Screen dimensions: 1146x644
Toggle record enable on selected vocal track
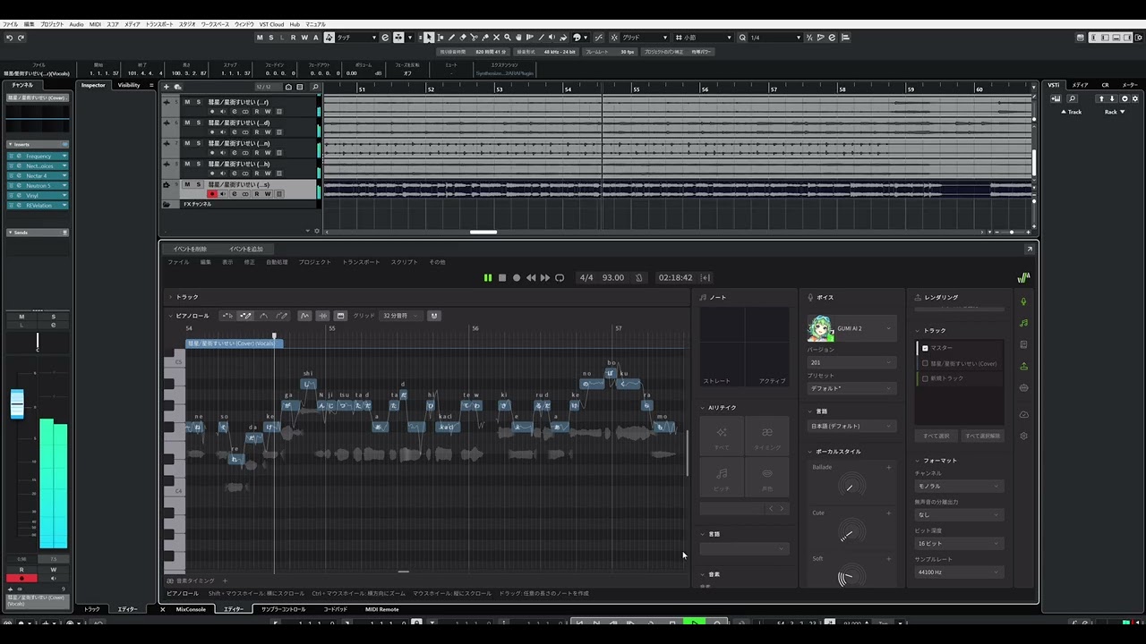pyautogui.click(x=212, y=194)
